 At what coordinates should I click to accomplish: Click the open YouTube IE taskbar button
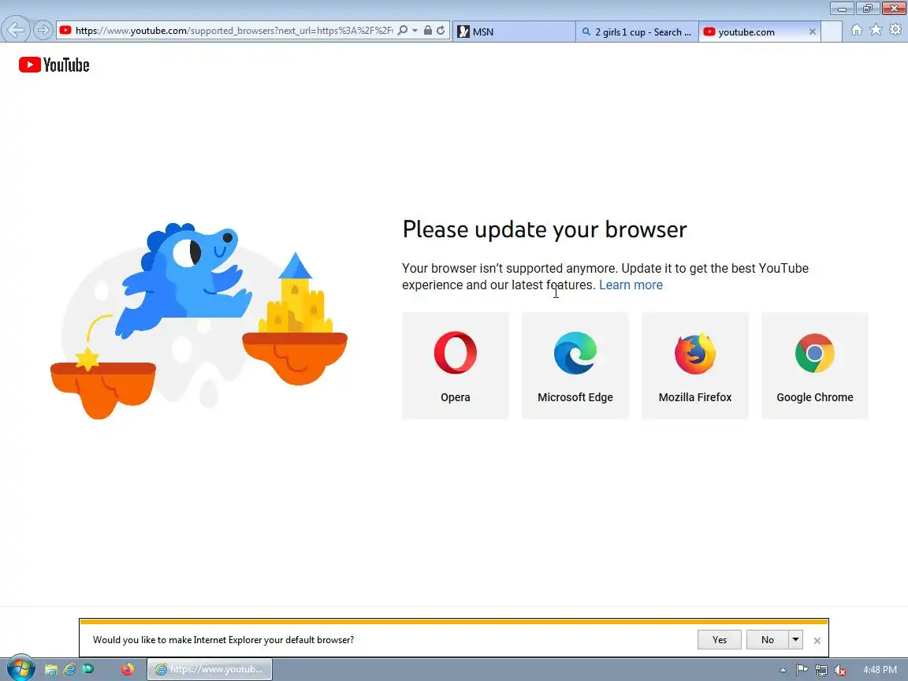[210, 669]
